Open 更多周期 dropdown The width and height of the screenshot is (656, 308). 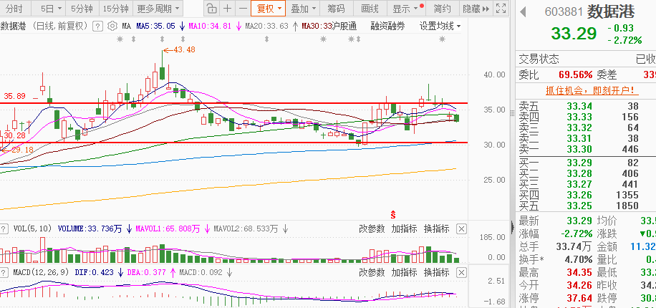158,9
